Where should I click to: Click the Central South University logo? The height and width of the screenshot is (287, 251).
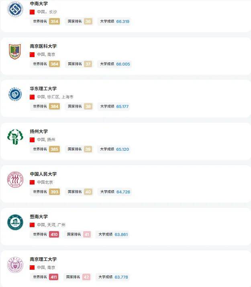pos(15,9)
